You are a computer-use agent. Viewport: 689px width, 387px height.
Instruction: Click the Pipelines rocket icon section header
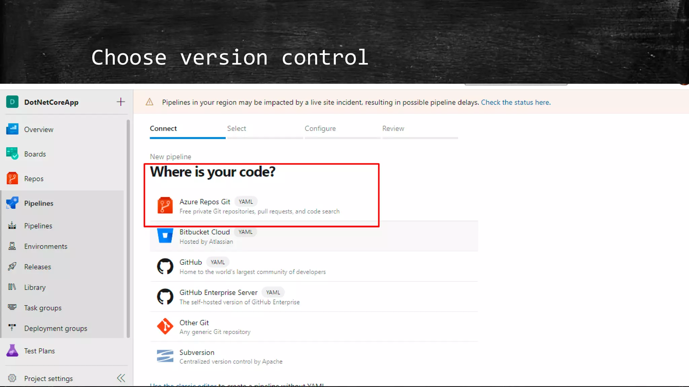point(12,203)
